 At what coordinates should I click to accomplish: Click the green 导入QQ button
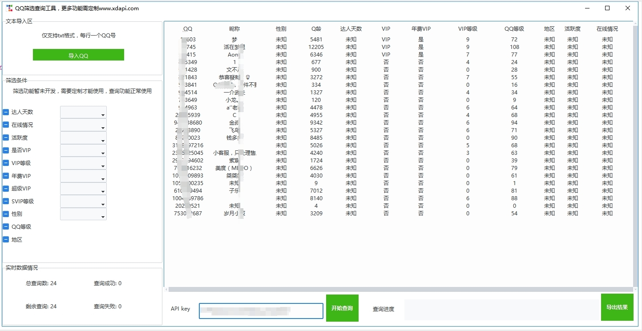78,55
